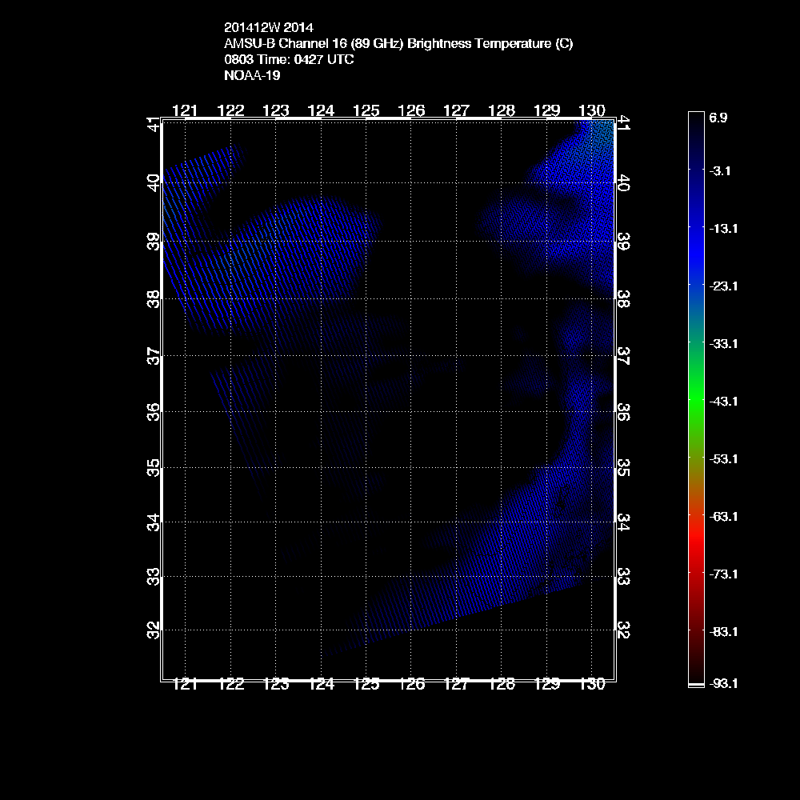Screen dimensions: 800x800
Task: Click the 38 latitude label on right axis
Action: [624, 298]
